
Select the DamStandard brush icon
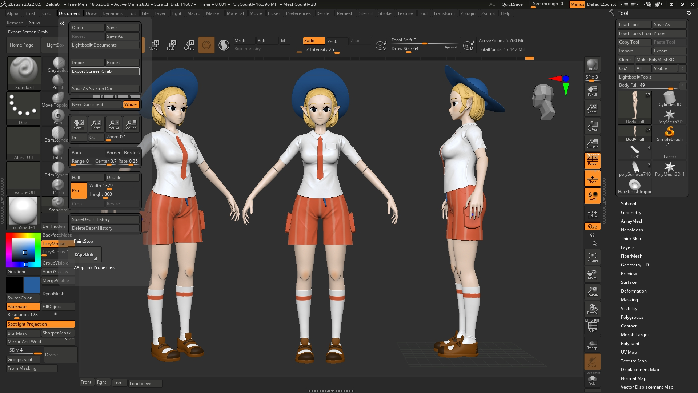58,134
